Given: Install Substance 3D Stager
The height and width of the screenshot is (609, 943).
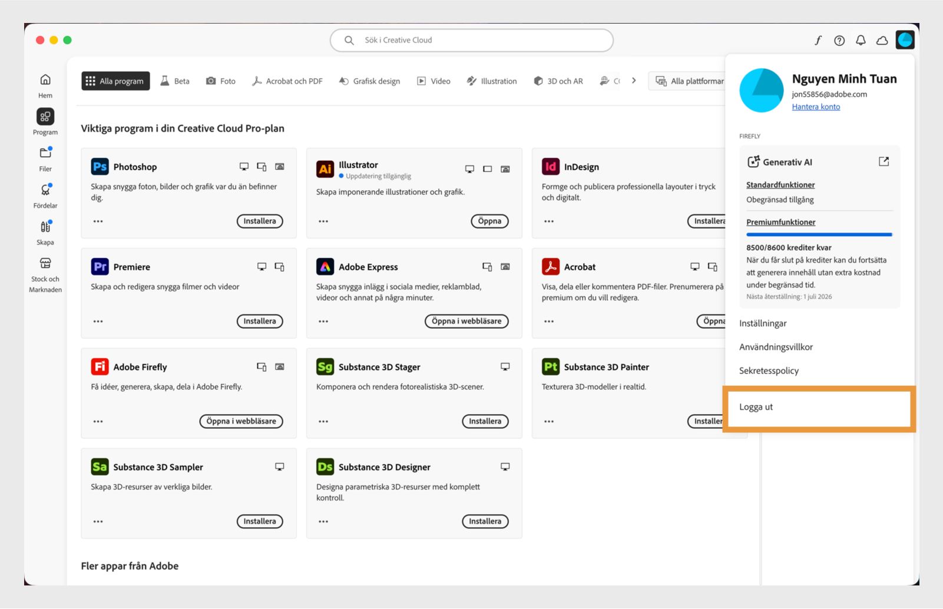Looking at the screenshot, I should click(x=485, y=422).
